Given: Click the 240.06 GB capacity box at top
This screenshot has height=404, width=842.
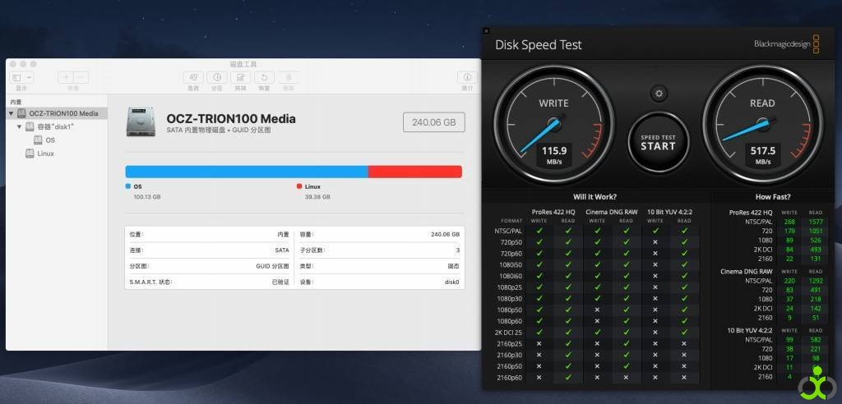Looking at the screenshot, I should pyautogui.click(x=434, y=122).
